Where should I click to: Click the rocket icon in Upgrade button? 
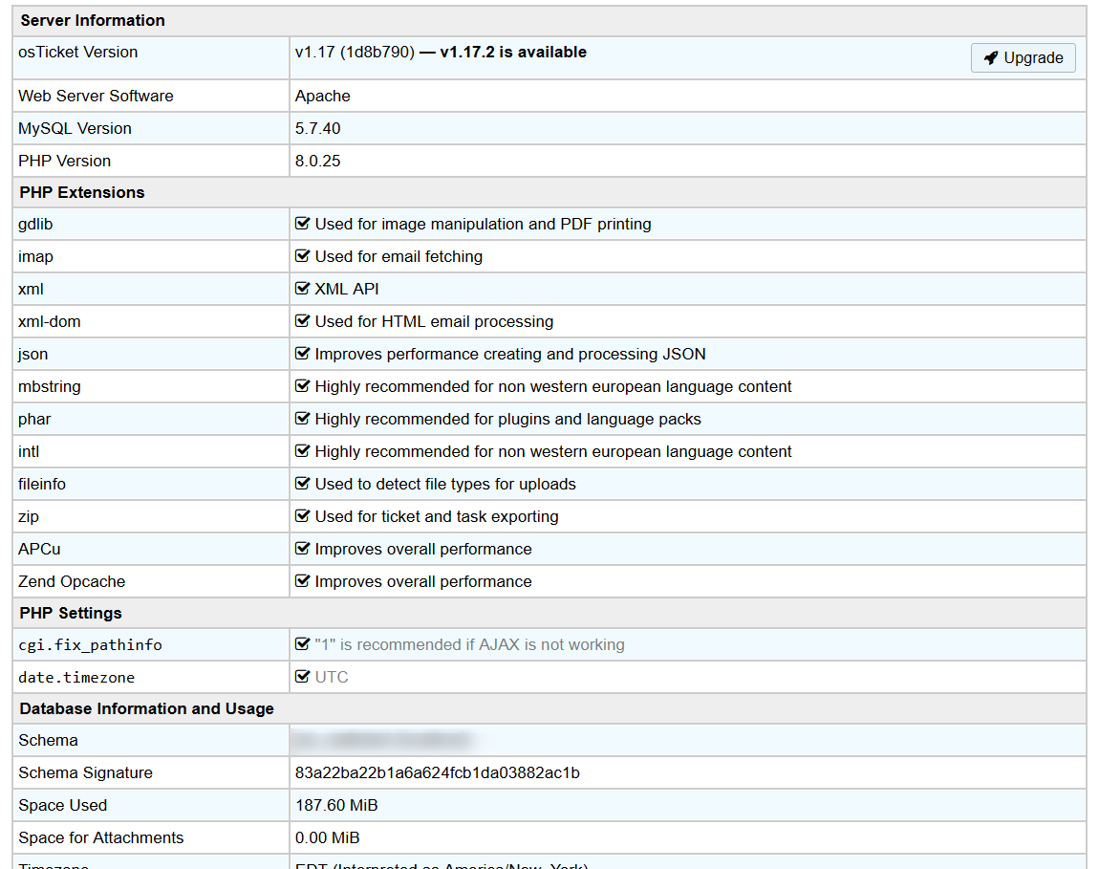(991, 58)
